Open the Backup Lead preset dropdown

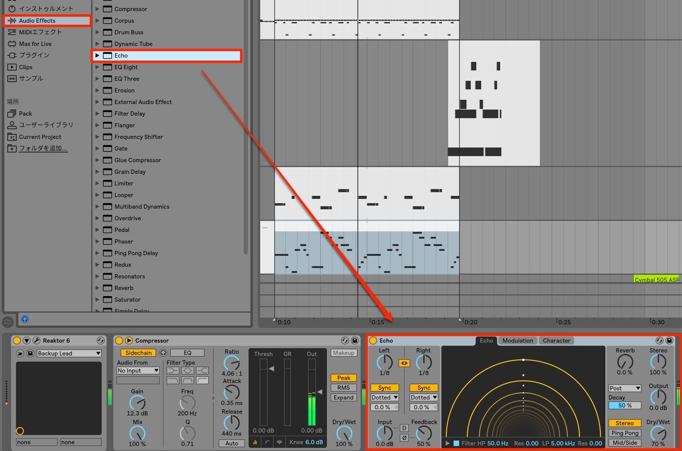tap(69, 353)
